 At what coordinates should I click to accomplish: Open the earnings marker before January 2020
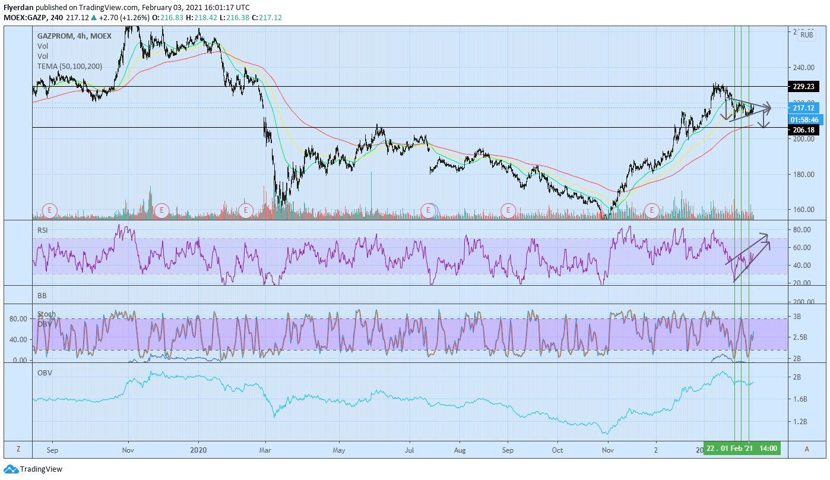pos(161,210)
